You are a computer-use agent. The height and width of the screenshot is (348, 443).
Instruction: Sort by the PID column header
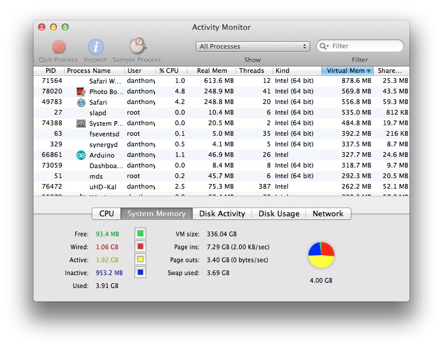point(51,71)
